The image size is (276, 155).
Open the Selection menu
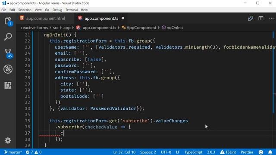coord(25,10)
